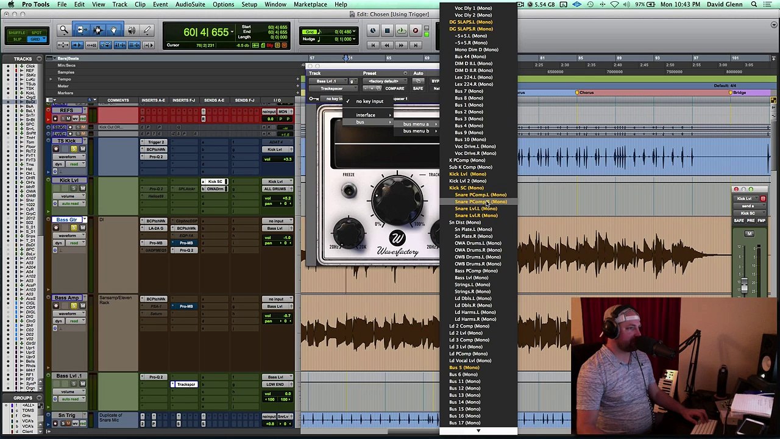Open the Tracks list options menu icon
Viewport: 780px width, 439px height.
click(x=40, y=59)
